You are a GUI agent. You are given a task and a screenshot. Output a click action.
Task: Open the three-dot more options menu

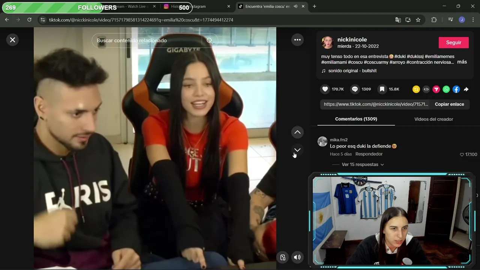pos(297,40)
